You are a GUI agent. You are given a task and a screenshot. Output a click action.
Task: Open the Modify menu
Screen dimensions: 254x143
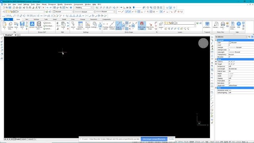(60, 4)
